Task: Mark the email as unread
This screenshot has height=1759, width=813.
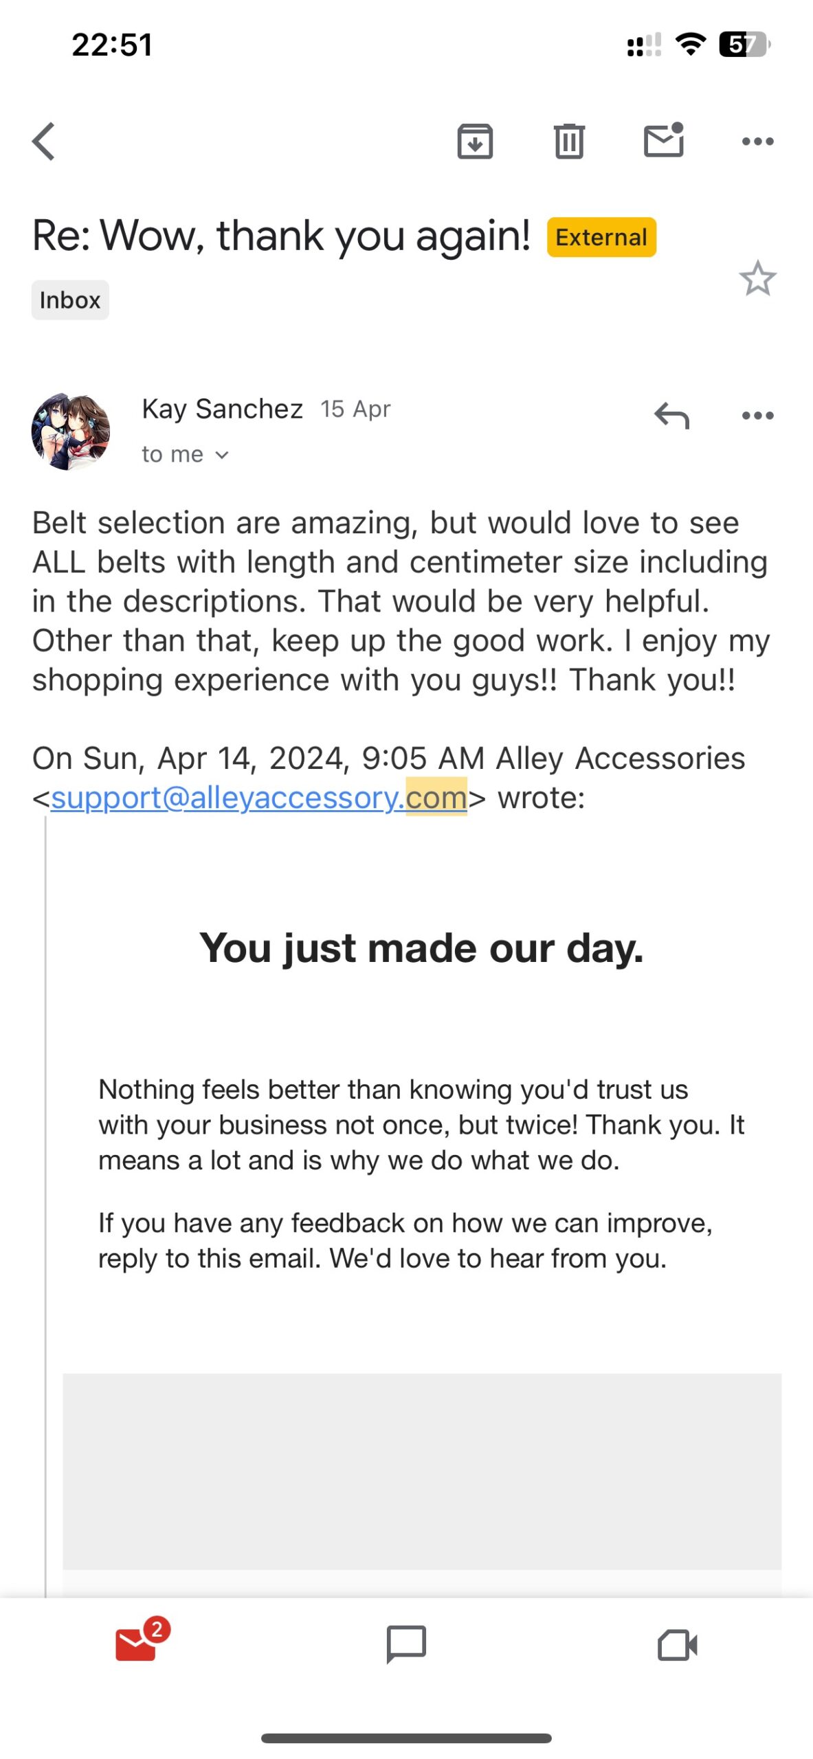Action: [x=664, y=141]
